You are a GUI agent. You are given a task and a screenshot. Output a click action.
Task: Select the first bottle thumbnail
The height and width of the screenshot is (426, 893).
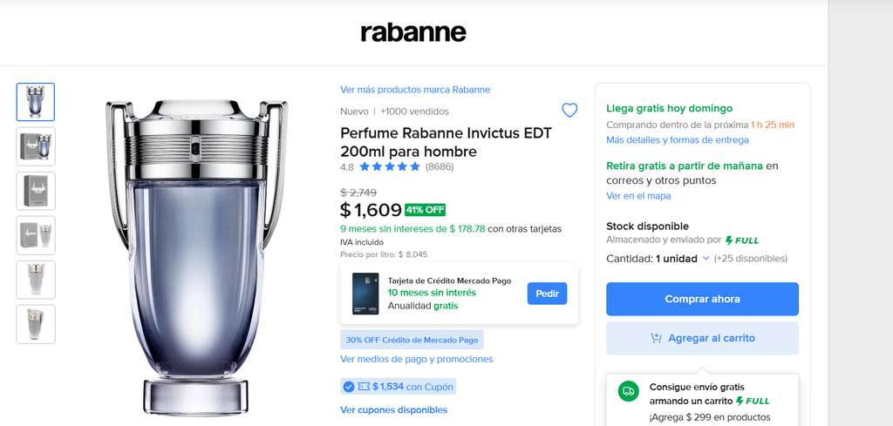[36, 102]
